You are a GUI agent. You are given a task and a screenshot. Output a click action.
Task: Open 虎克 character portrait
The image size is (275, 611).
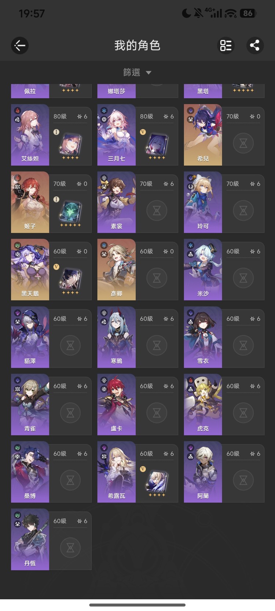(203, 405)
